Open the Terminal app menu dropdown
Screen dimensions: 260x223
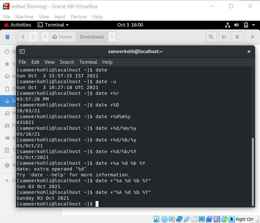53,25
